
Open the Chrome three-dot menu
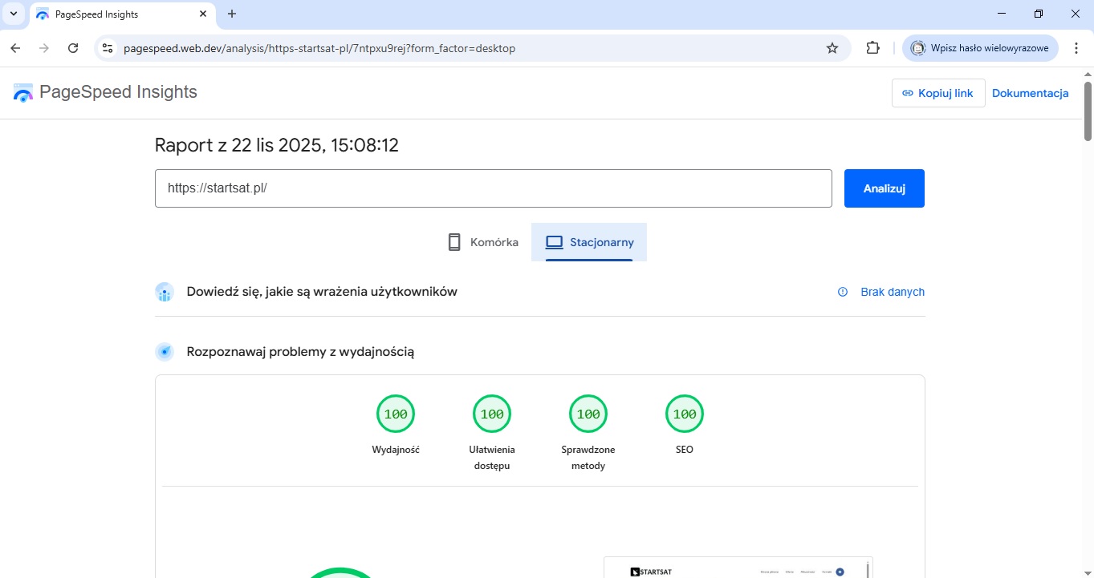(x=1076, y=48)
